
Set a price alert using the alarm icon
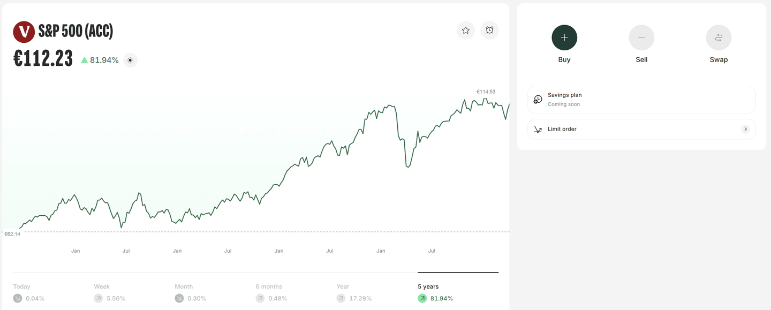coord(489,30)
